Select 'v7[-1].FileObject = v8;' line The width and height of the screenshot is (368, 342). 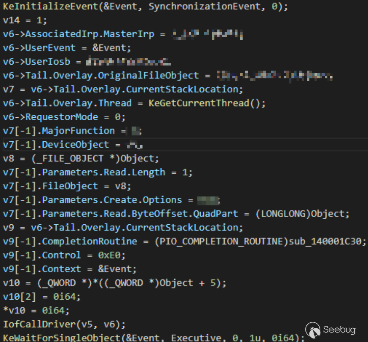pos(67,186)
